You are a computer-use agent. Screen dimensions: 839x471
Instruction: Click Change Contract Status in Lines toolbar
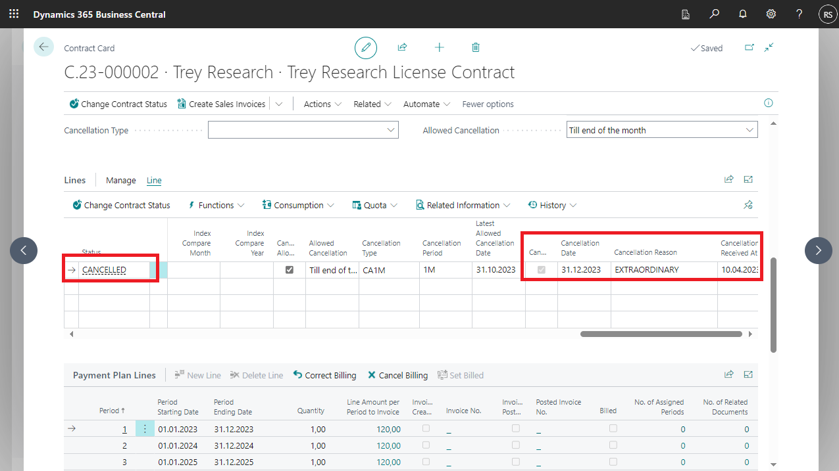click(x=121, y=205)
